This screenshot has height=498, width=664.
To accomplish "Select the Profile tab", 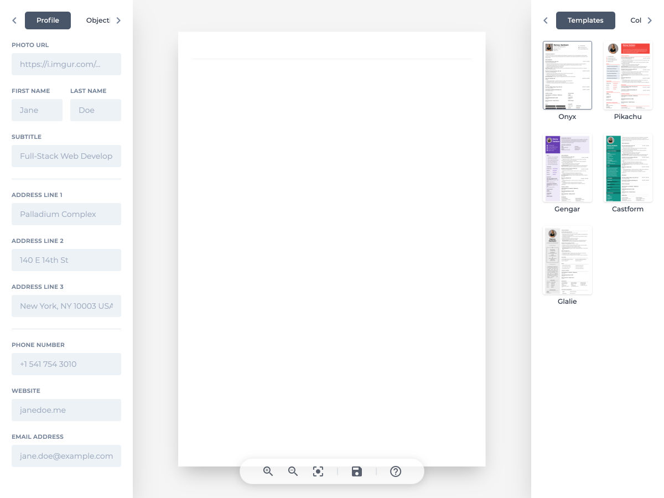I will click(48, 20).
